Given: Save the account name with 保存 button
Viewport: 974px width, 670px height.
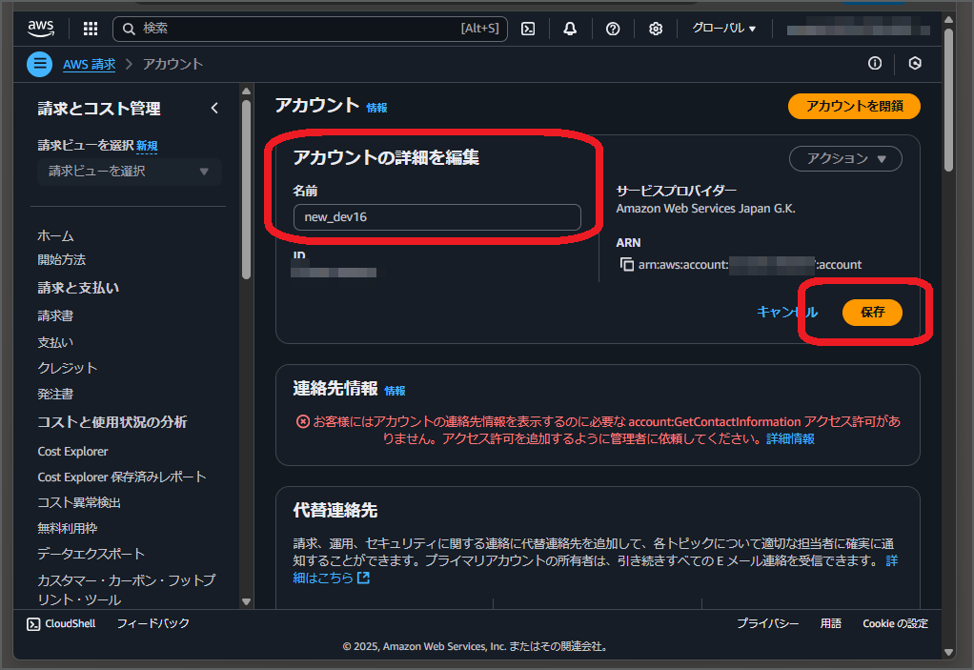Looking at the screenshot, I should [871, 312].
